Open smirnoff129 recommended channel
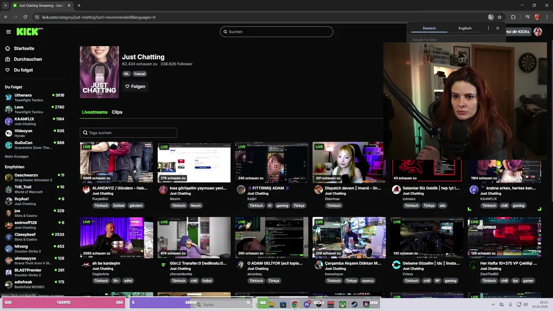This screenshot has height=311, width=553. point(35,225)
